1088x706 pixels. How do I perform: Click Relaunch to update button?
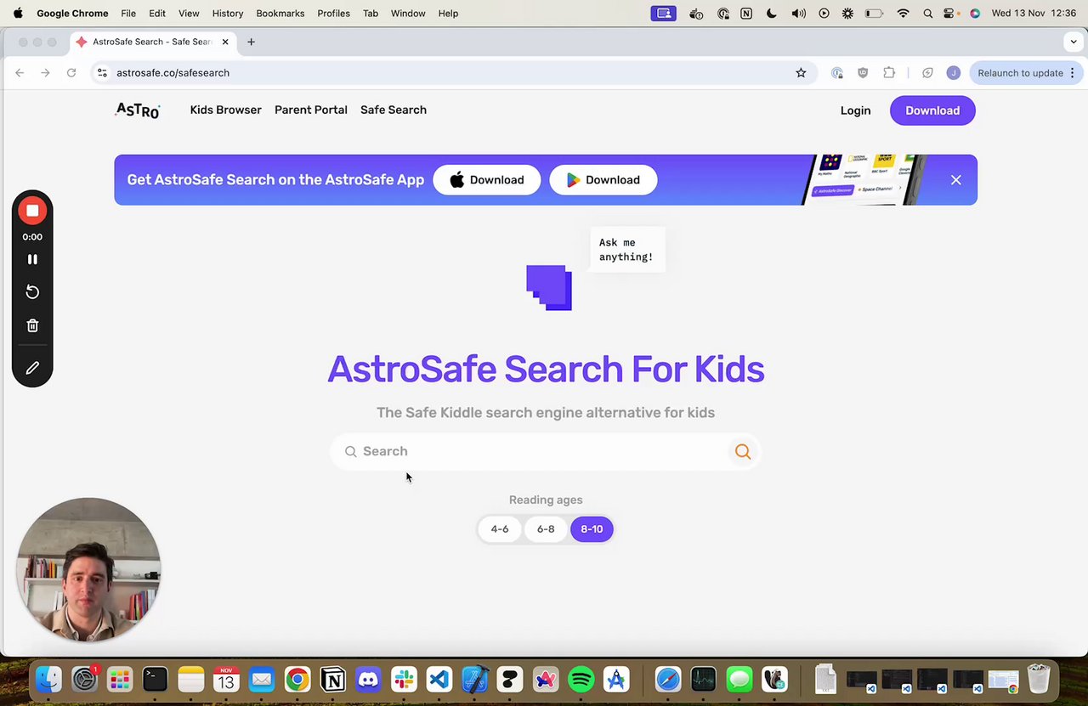click(x=1027, y=73)
